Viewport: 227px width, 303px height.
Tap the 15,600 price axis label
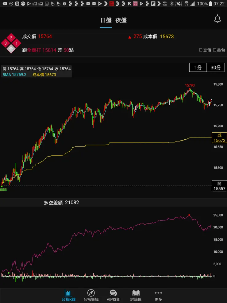click(218, 168)
